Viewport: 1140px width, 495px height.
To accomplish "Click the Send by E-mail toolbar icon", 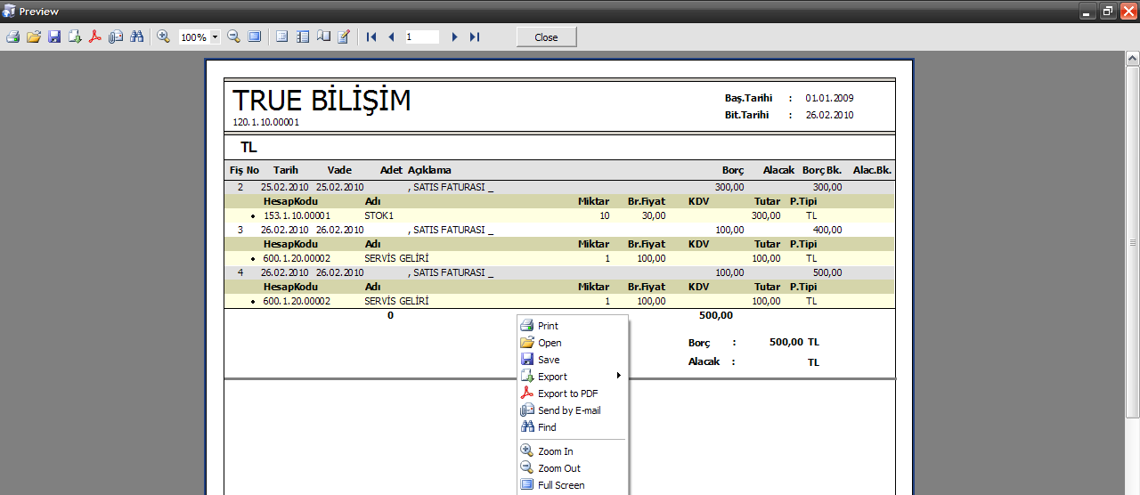I will pyautogui.click(x=116, y=37).
